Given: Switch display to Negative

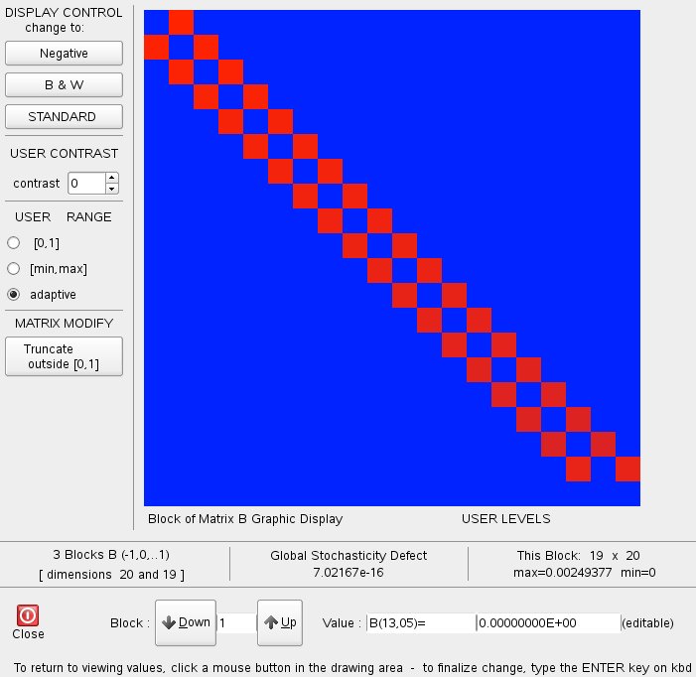Looking at the screenshot, I should click(63, 53).
